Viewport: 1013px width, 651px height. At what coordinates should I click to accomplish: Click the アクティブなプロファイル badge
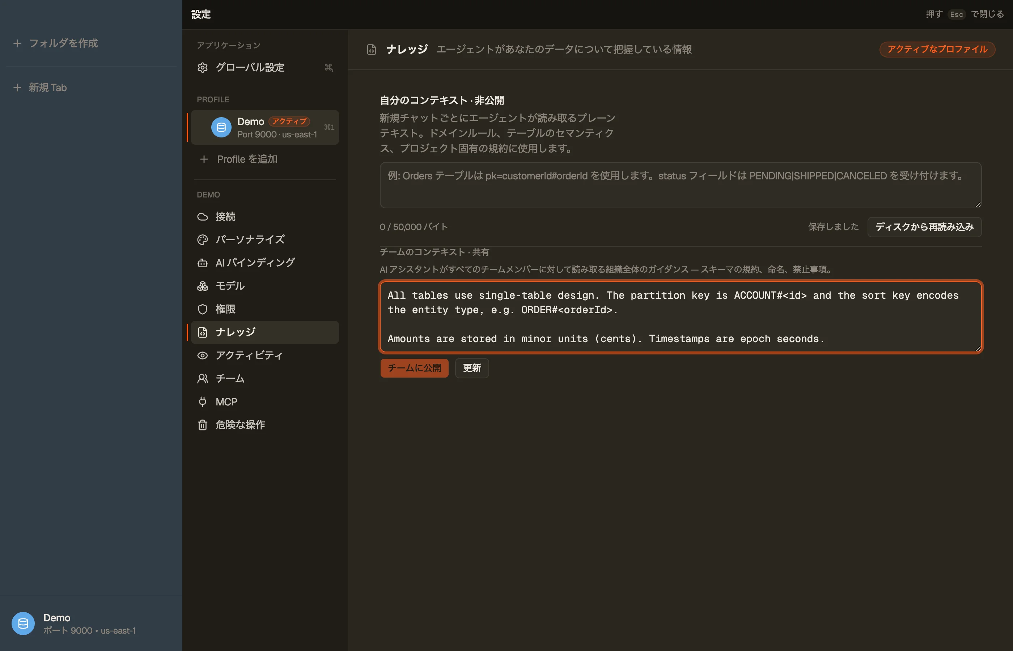(937, 50)
